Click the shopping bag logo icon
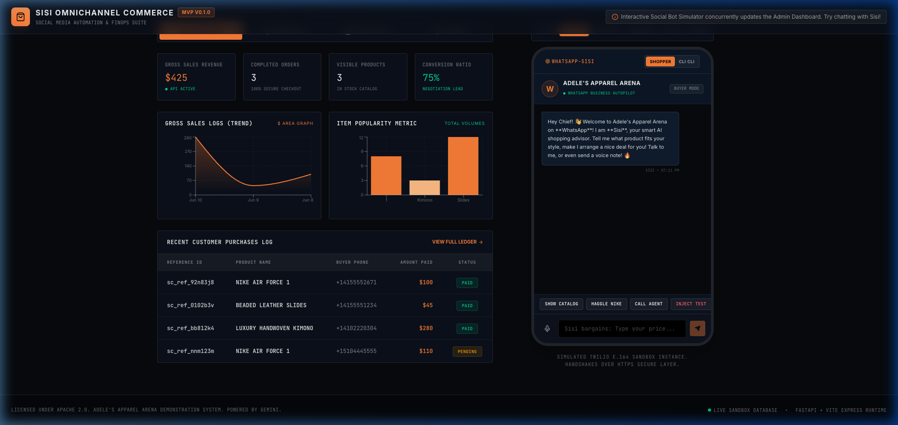Viewport: 898px width, 425px height. point(21,17)
